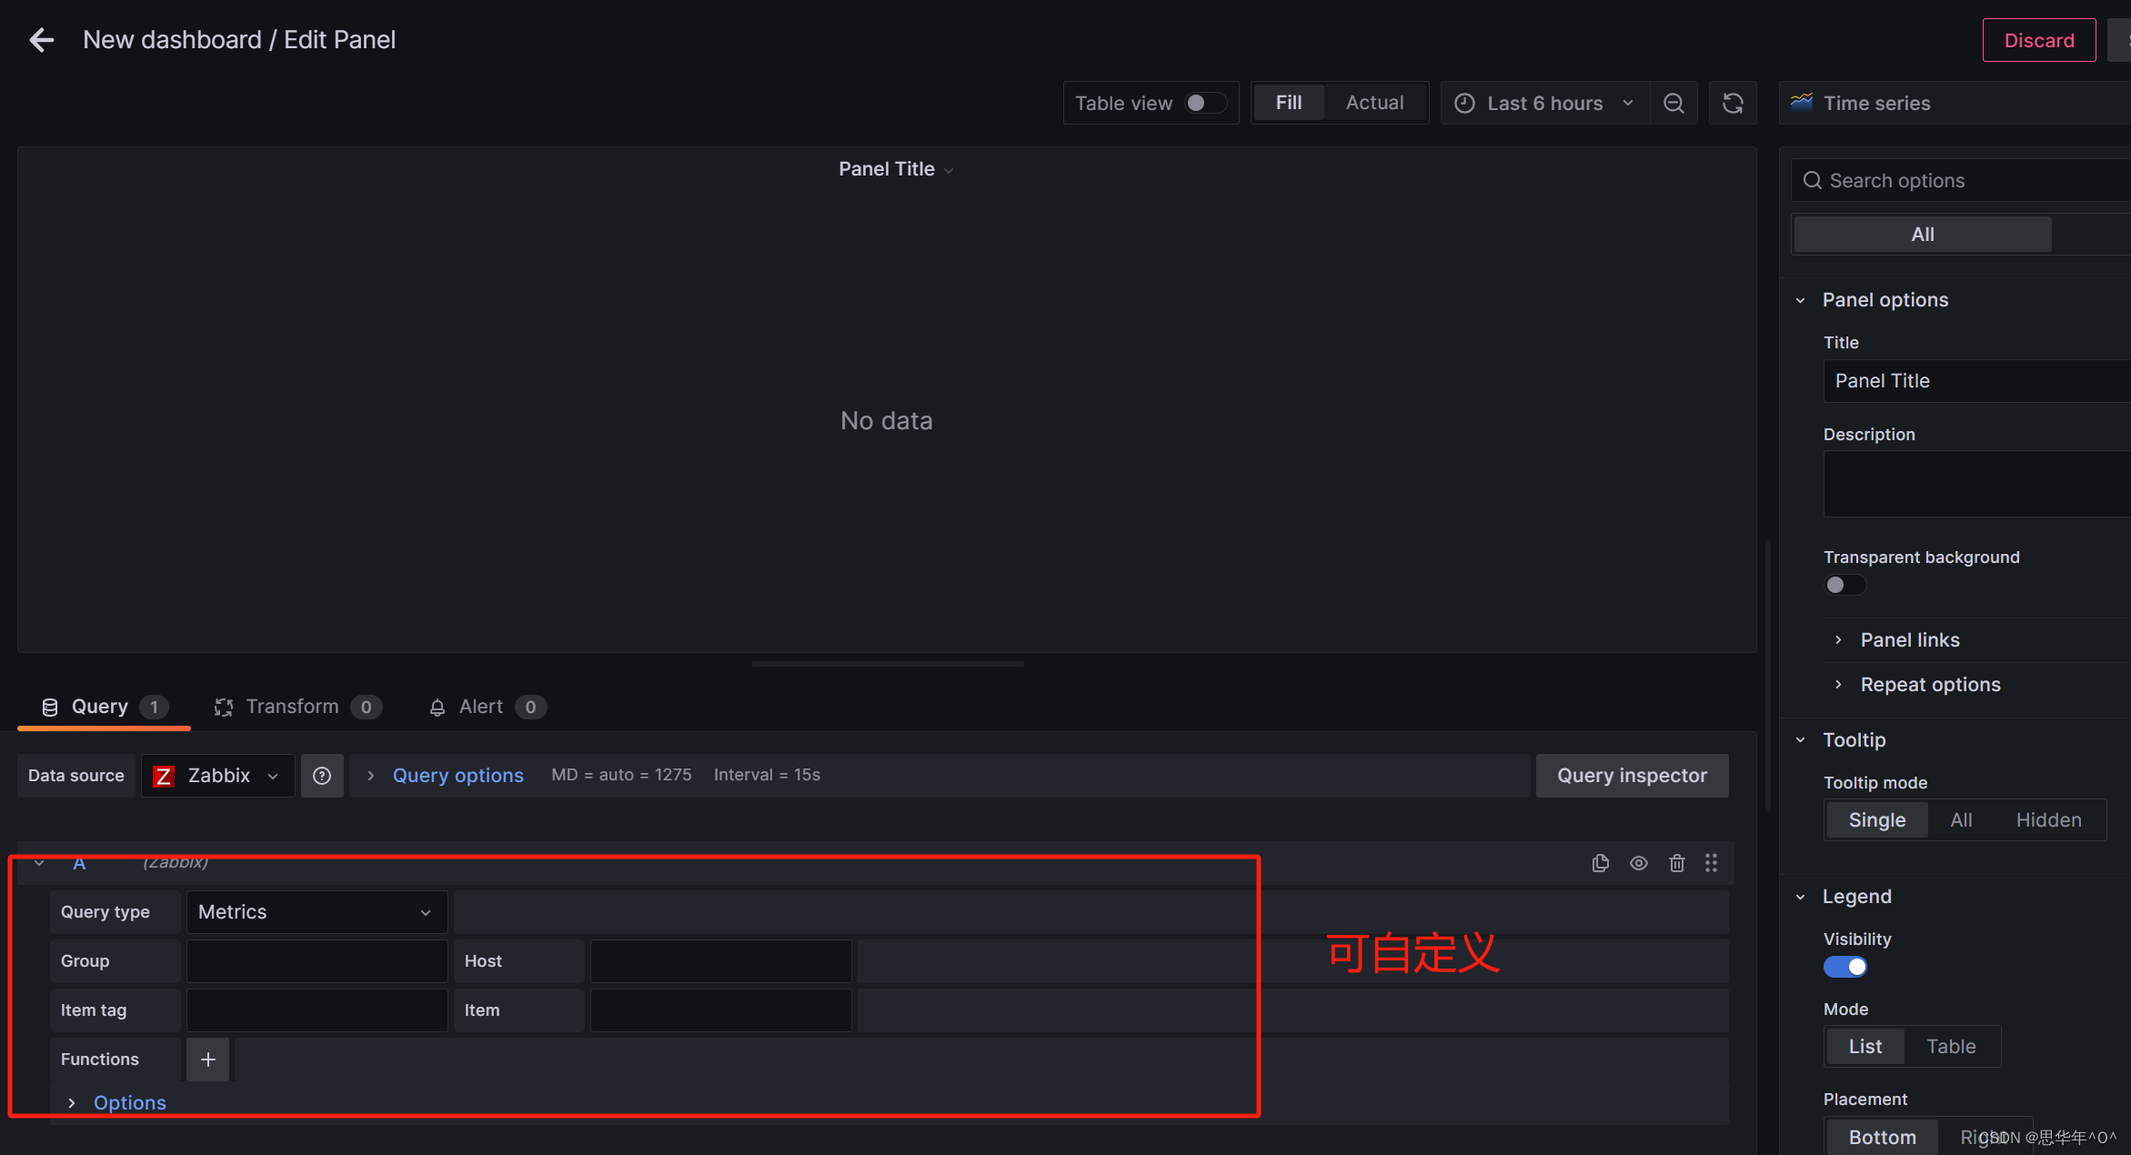Open the Query type Metrics dropdown

(x=312, y=912)
